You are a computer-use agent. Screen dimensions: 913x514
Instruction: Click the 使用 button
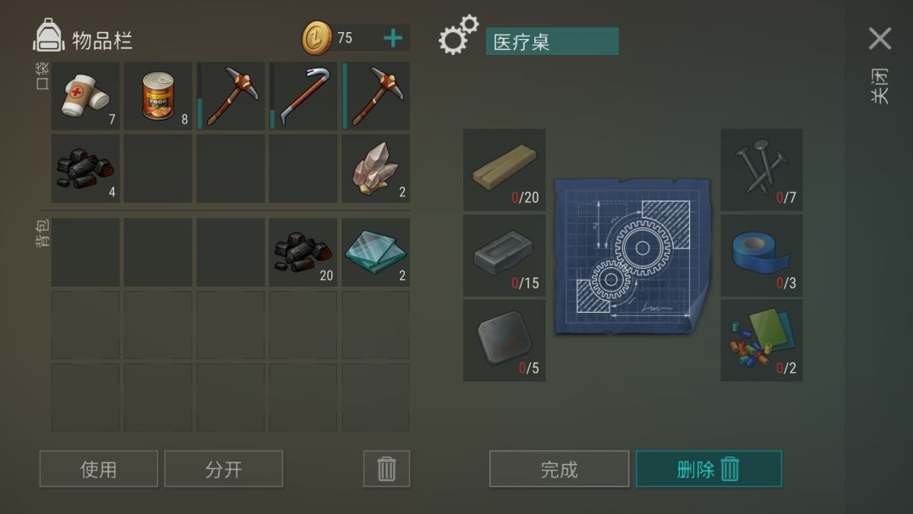98,468
